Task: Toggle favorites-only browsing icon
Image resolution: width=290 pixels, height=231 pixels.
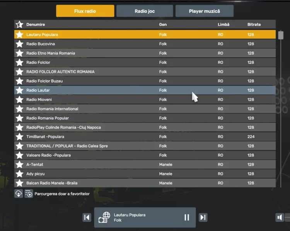Action: pyautogui.click(x=29, y=194)
